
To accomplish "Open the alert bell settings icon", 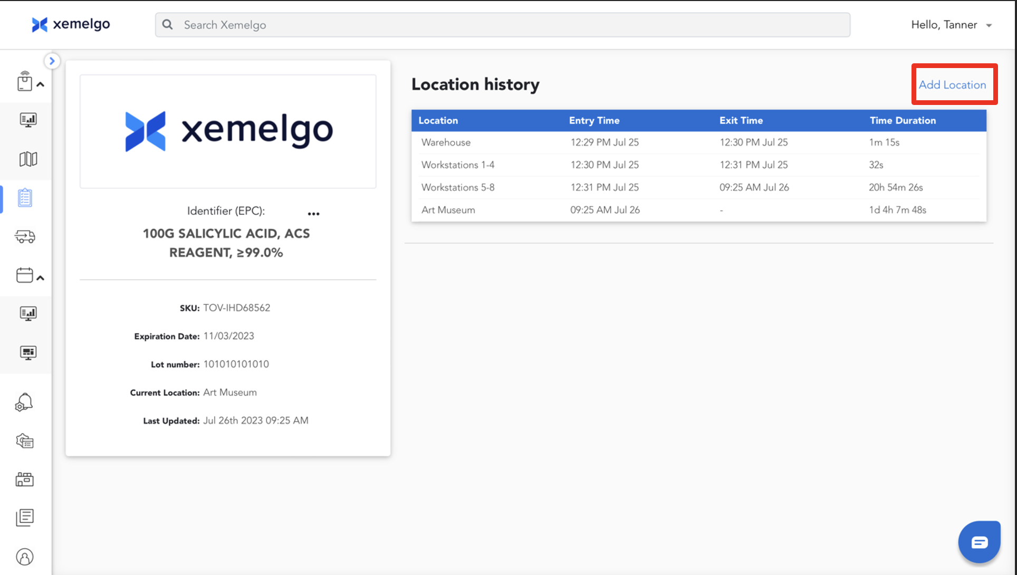I will [x=24, y=402].
